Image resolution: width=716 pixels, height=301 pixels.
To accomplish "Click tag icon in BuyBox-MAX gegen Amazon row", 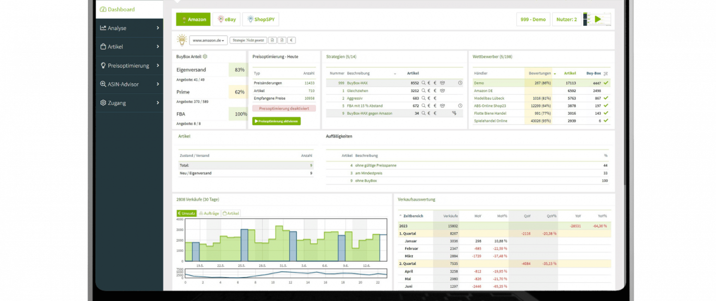I will [454, 113].
